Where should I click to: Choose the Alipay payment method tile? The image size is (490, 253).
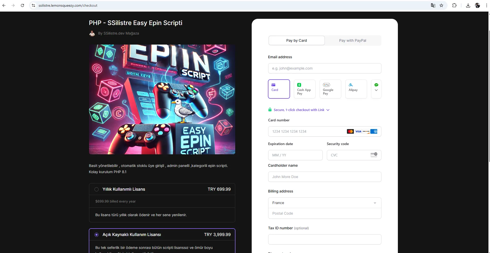[356, 89]
